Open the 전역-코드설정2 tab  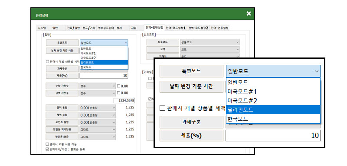click(x=198, y=28)
